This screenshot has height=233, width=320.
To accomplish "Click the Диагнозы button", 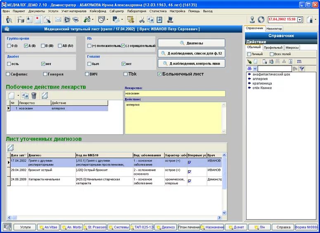I will (192, 43).
